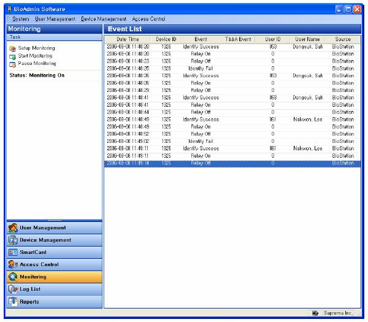
Task: Sort by User ID column header
Action: pyautogui.click(x=273, y=39)
